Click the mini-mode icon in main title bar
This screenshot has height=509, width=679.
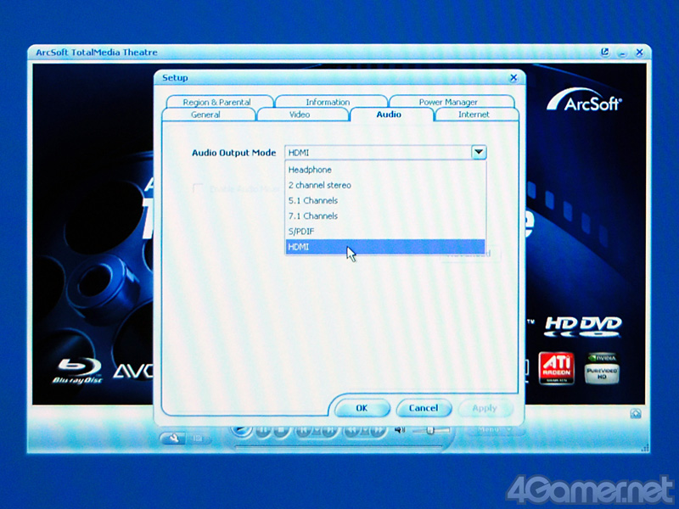(x=605, y=52)
